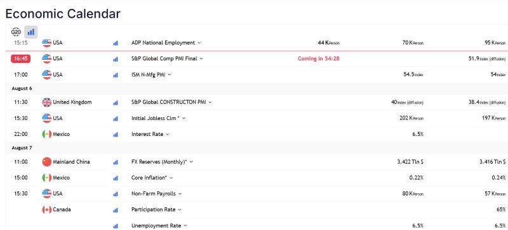Open the S&P Global Comp PMI Final event

164,58
